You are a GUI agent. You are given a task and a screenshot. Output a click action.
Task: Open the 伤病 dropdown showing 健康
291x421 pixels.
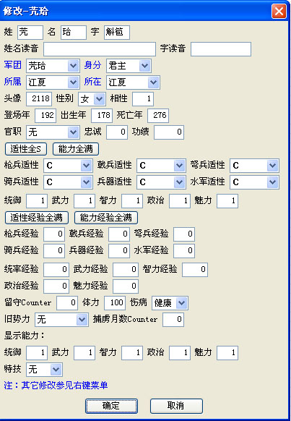(170, 303)
